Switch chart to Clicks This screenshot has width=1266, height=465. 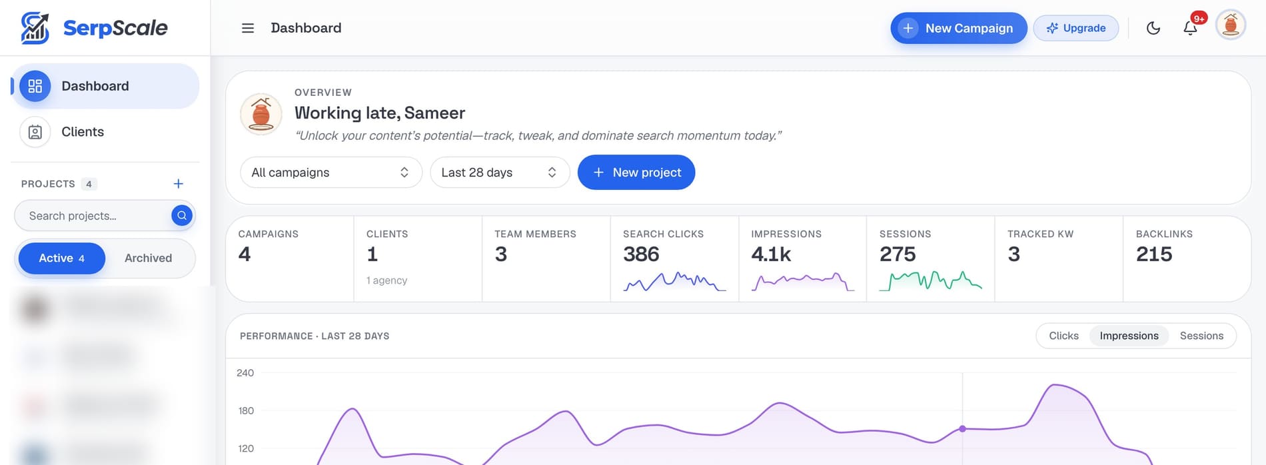[x=1063, y=336]
